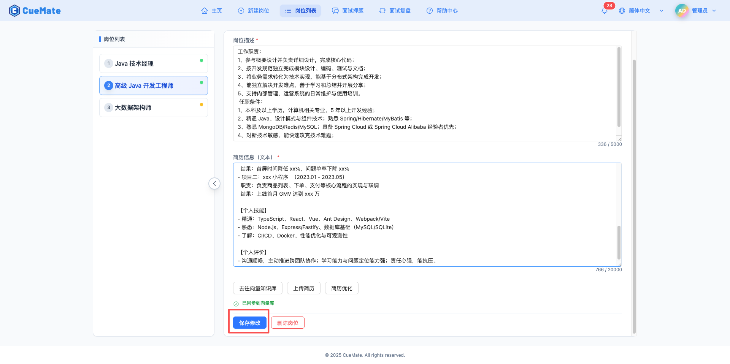Switch to the 面试复盘 tab
The height and width of the screenshot is (364, 730).
395,11
